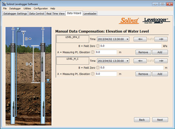Click right arrow button in LEVEL_KPA_C row
The image size is (175, 129).
161,39
